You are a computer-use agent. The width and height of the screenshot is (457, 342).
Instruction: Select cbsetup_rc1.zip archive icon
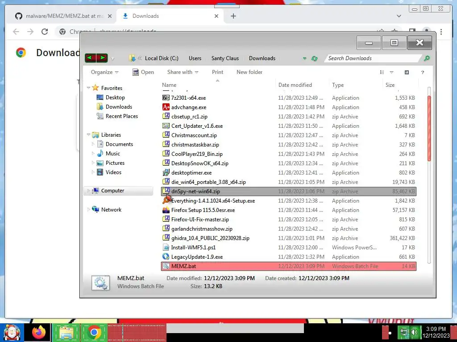(166, 116)
